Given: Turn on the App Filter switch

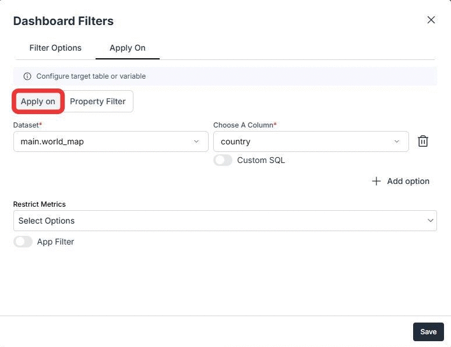Looking at the screenshot, I should point(23,242).
